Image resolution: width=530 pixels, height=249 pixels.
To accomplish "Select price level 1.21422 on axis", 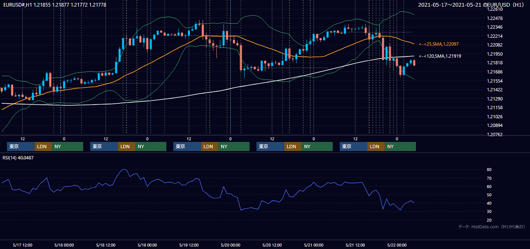I will 494,90.
